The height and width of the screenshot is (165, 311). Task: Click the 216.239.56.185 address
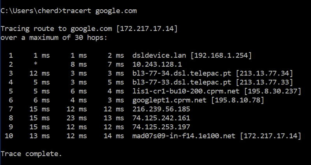click(161, 109)
